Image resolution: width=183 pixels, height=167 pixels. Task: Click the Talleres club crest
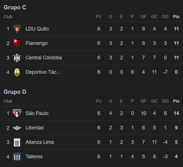click(17, 157)
